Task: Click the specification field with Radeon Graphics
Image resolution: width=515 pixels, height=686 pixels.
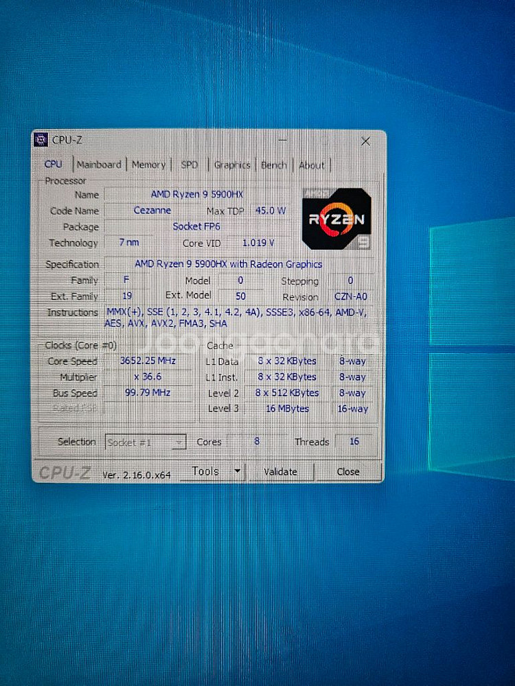Action: tap(228, 264)
